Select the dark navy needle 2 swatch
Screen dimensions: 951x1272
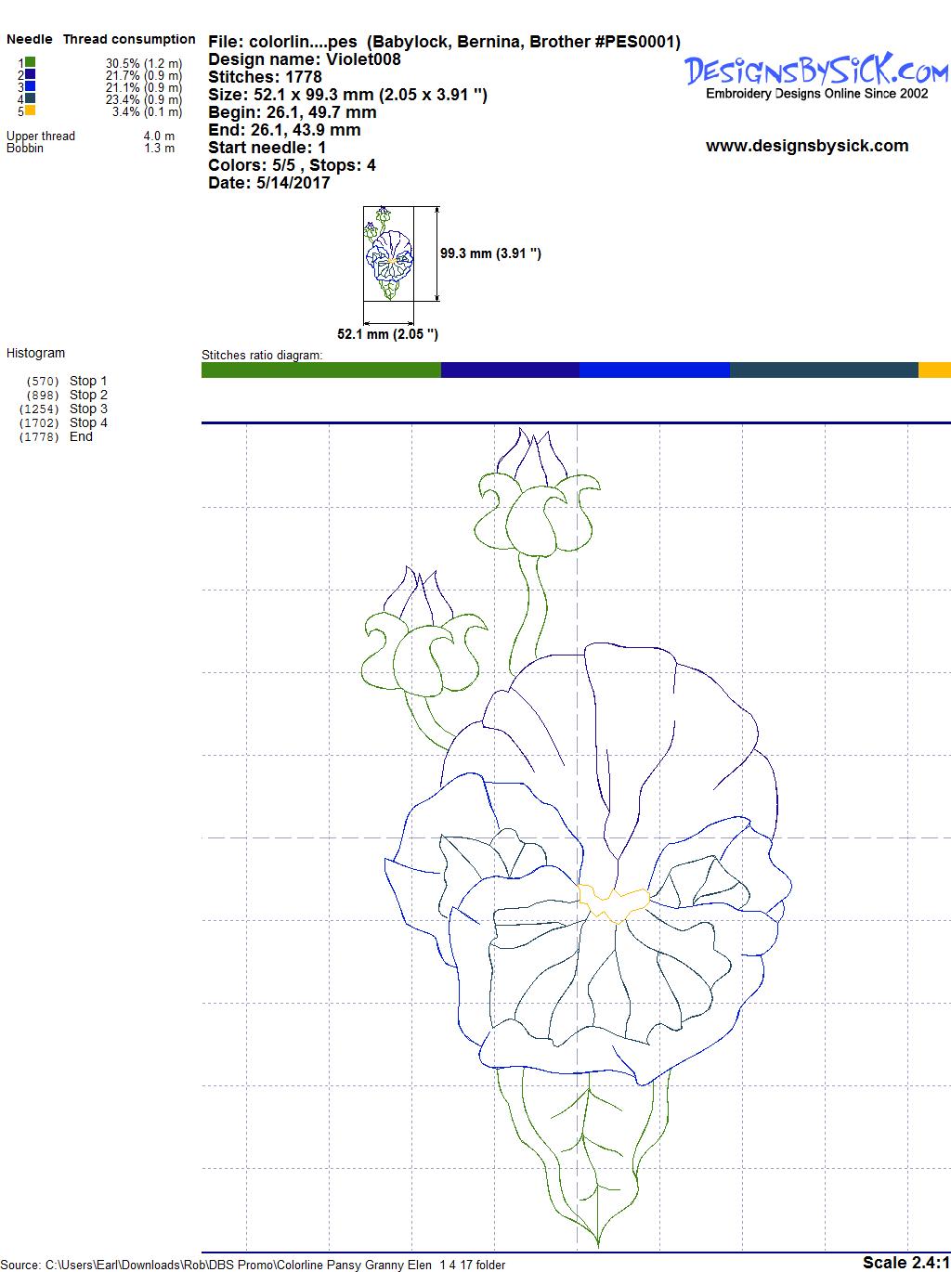coord(30,74)
